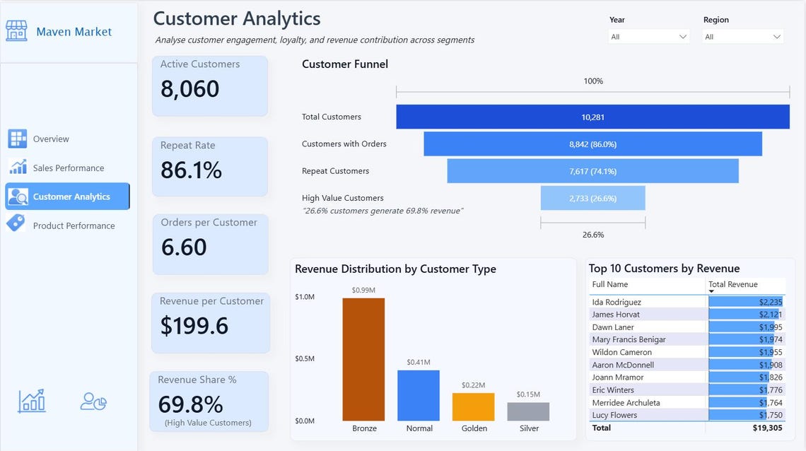This screenshot has width=806, height=451.
Task: Select the Total Customers funnel bar
Action: (x=592, y=117)
